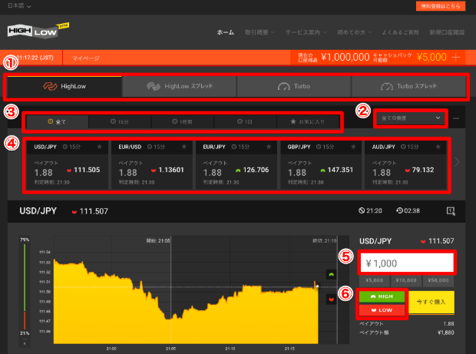
Task: Open the 新規口座開設 page
Action: pyautogui.click(x=447, y=32)
